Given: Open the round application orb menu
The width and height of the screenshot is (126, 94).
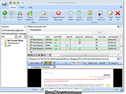Looking at the screenshot, I should [4, 4].
